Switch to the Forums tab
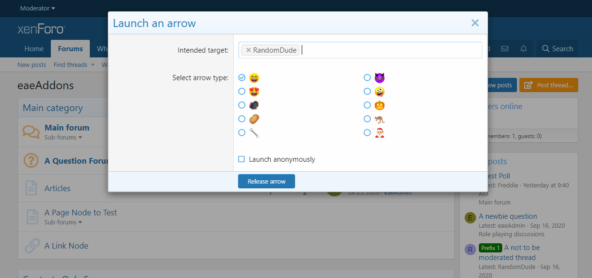592x278 pixels. [x=70, y=49]
